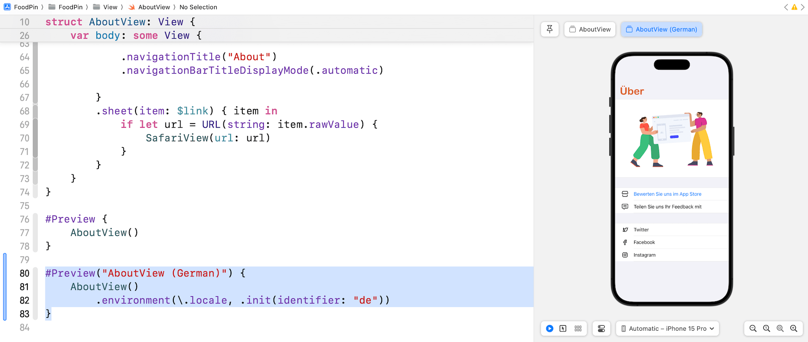Click the code fold ribbon beside line 70

click(x=35, y=138)
